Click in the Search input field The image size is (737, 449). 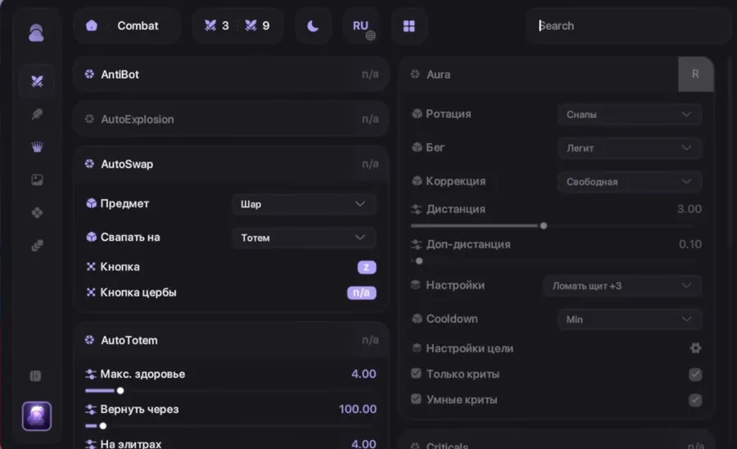click(629, 25)
